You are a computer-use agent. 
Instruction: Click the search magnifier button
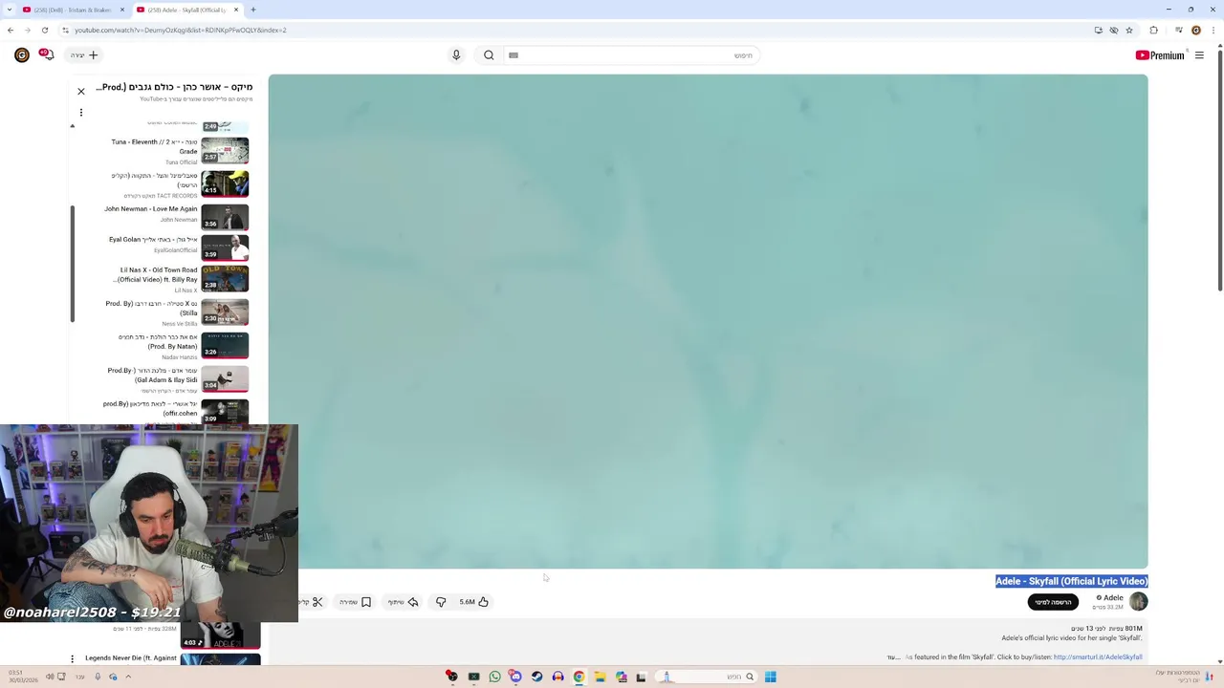click(489, 55)
